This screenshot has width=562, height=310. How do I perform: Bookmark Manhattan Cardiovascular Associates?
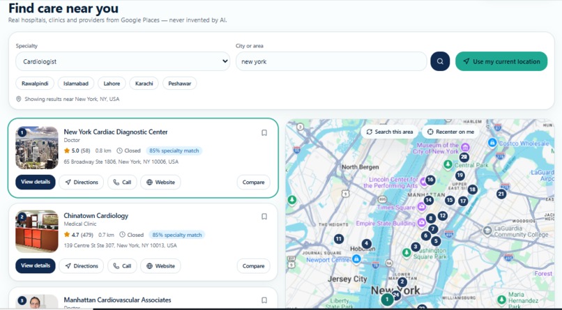click(x=264, y=300)
